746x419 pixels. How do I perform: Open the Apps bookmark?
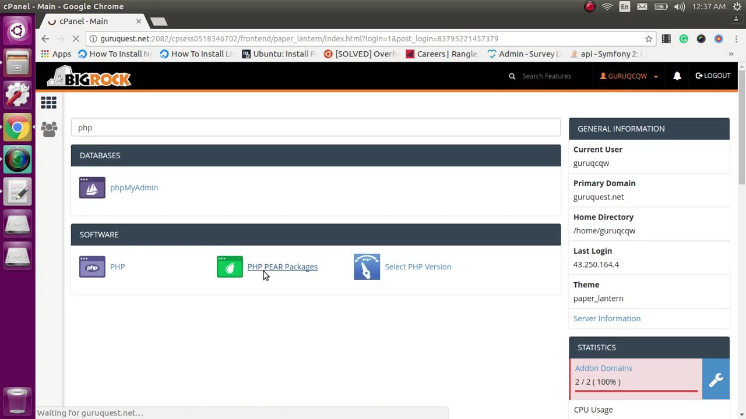tap(56, 54)
